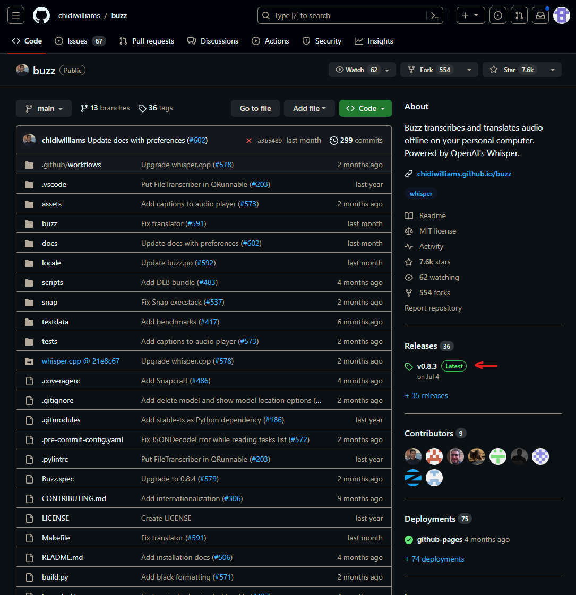The width and height of the screenshot is (576, 595).
Task: Open the hamburger navigation menu
Action: click(x=16, y=15)
